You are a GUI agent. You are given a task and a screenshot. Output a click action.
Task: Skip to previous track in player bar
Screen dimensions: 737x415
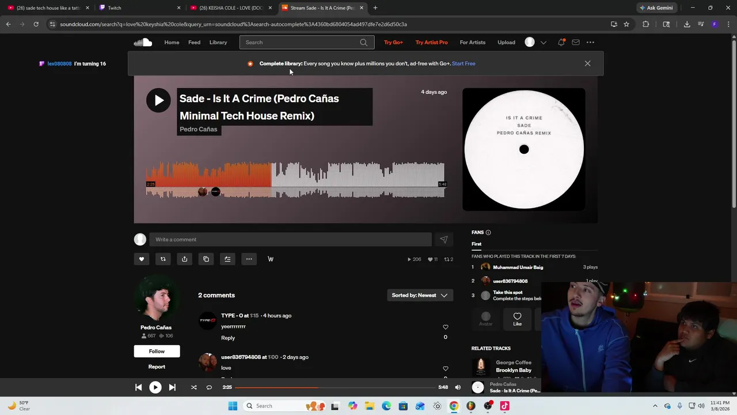pyautogui.click(x=138, y=387)
